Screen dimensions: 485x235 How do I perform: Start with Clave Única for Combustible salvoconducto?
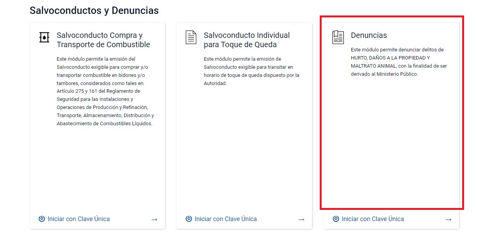click(x=79, y=219)
